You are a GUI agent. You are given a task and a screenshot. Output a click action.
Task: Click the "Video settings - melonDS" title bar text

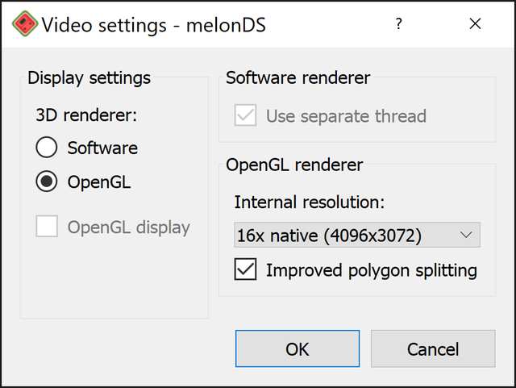pyautogui.click(x=154, y=25)
